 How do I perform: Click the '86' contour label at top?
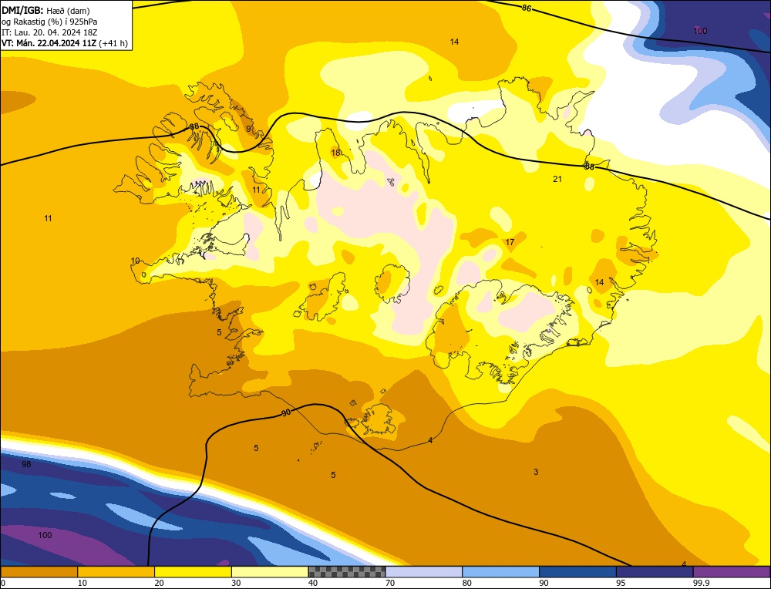point(527,8)
